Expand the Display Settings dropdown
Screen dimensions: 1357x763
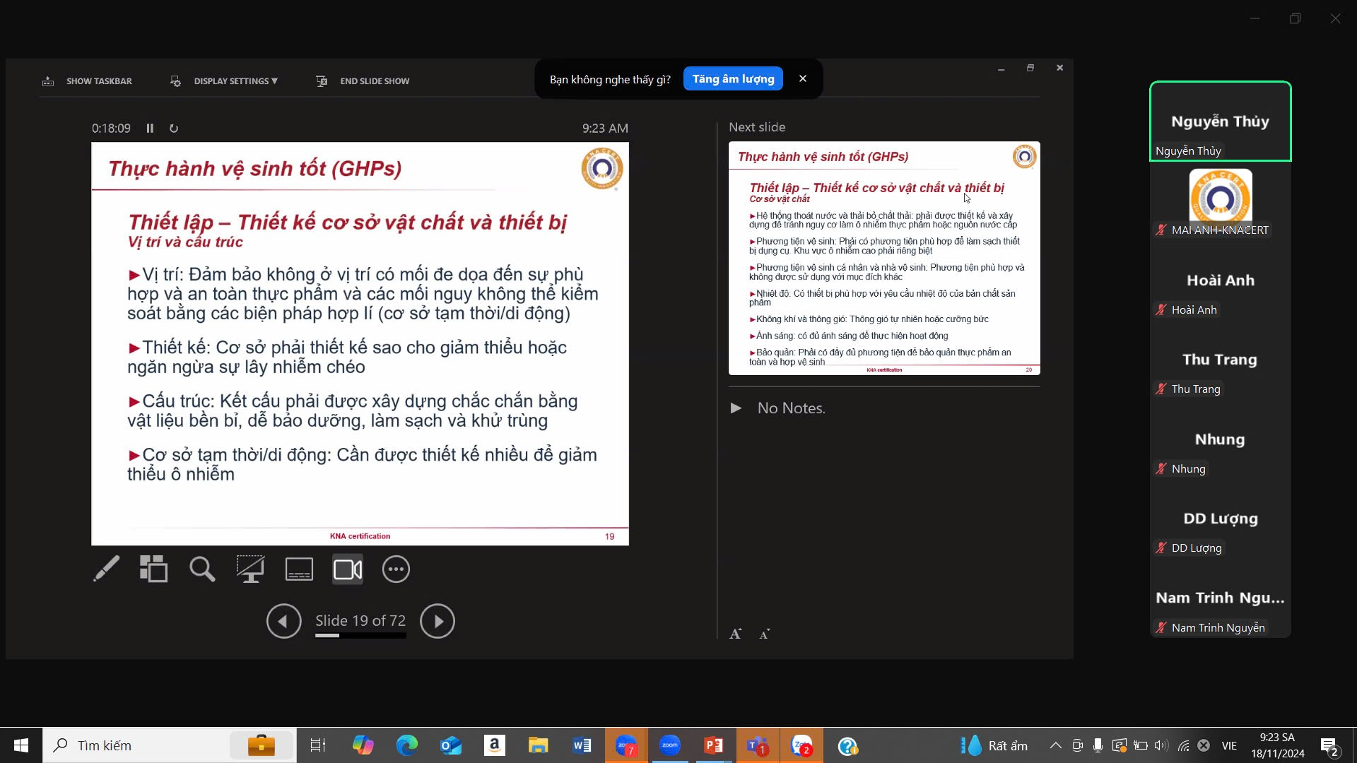pyautogui.click(x=235, y=81)
